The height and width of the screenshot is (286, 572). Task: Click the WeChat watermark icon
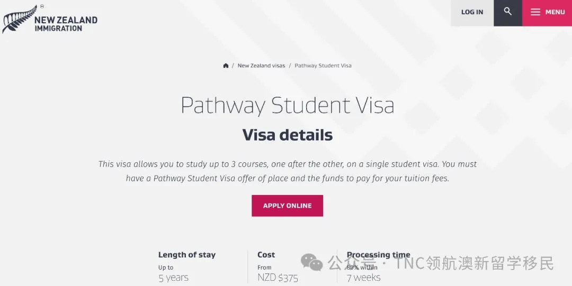(x=312, y=263)
